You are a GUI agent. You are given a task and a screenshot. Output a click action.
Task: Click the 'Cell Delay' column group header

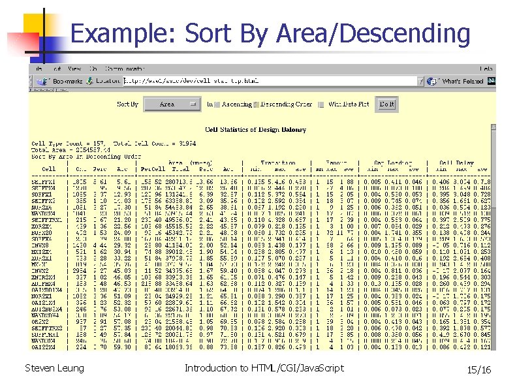457,163
